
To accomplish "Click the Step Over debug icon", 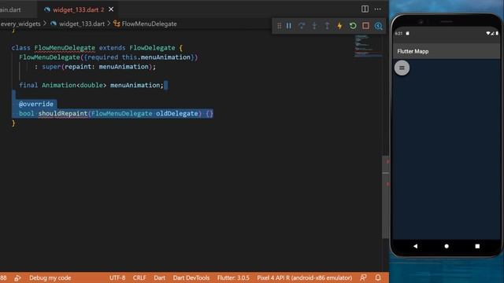I will pos(302,26).
